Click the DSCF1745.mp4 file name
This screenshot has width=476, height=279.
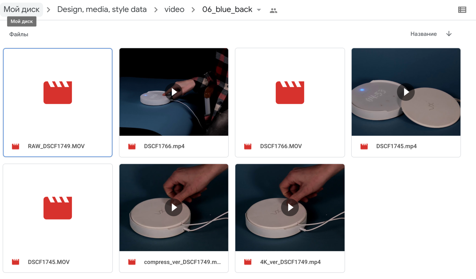[x=396, y=146]
